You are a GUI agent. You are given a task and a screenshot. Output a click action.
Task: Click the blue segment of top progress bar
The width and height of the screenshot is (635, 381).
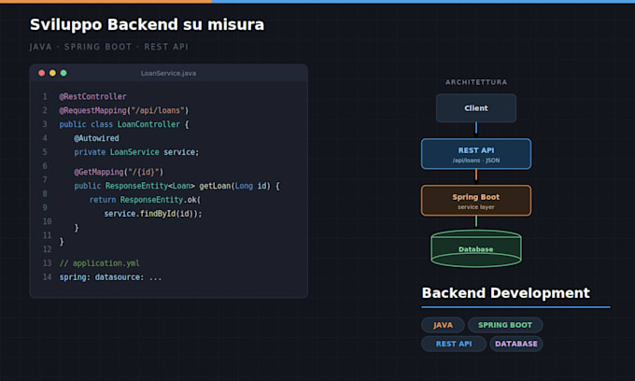[x=423, y=2]
